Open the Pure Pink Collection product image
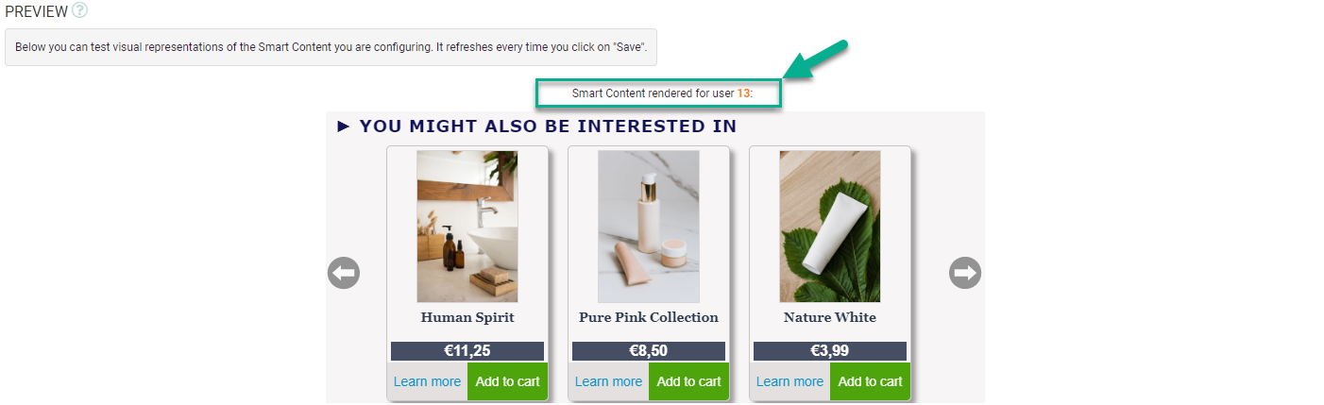The height and width of the screenshot is (405, 1324). [x=649, y=227]
